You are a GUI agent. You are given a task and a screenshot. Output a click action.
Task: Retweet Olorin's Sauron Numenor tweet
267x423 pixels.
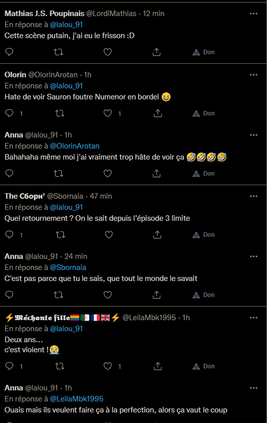click(60, 113)
